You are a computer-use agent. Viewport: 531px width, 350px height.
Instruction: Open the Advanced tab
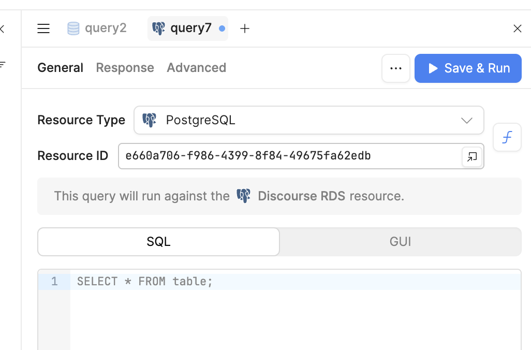tap(196, 68)
